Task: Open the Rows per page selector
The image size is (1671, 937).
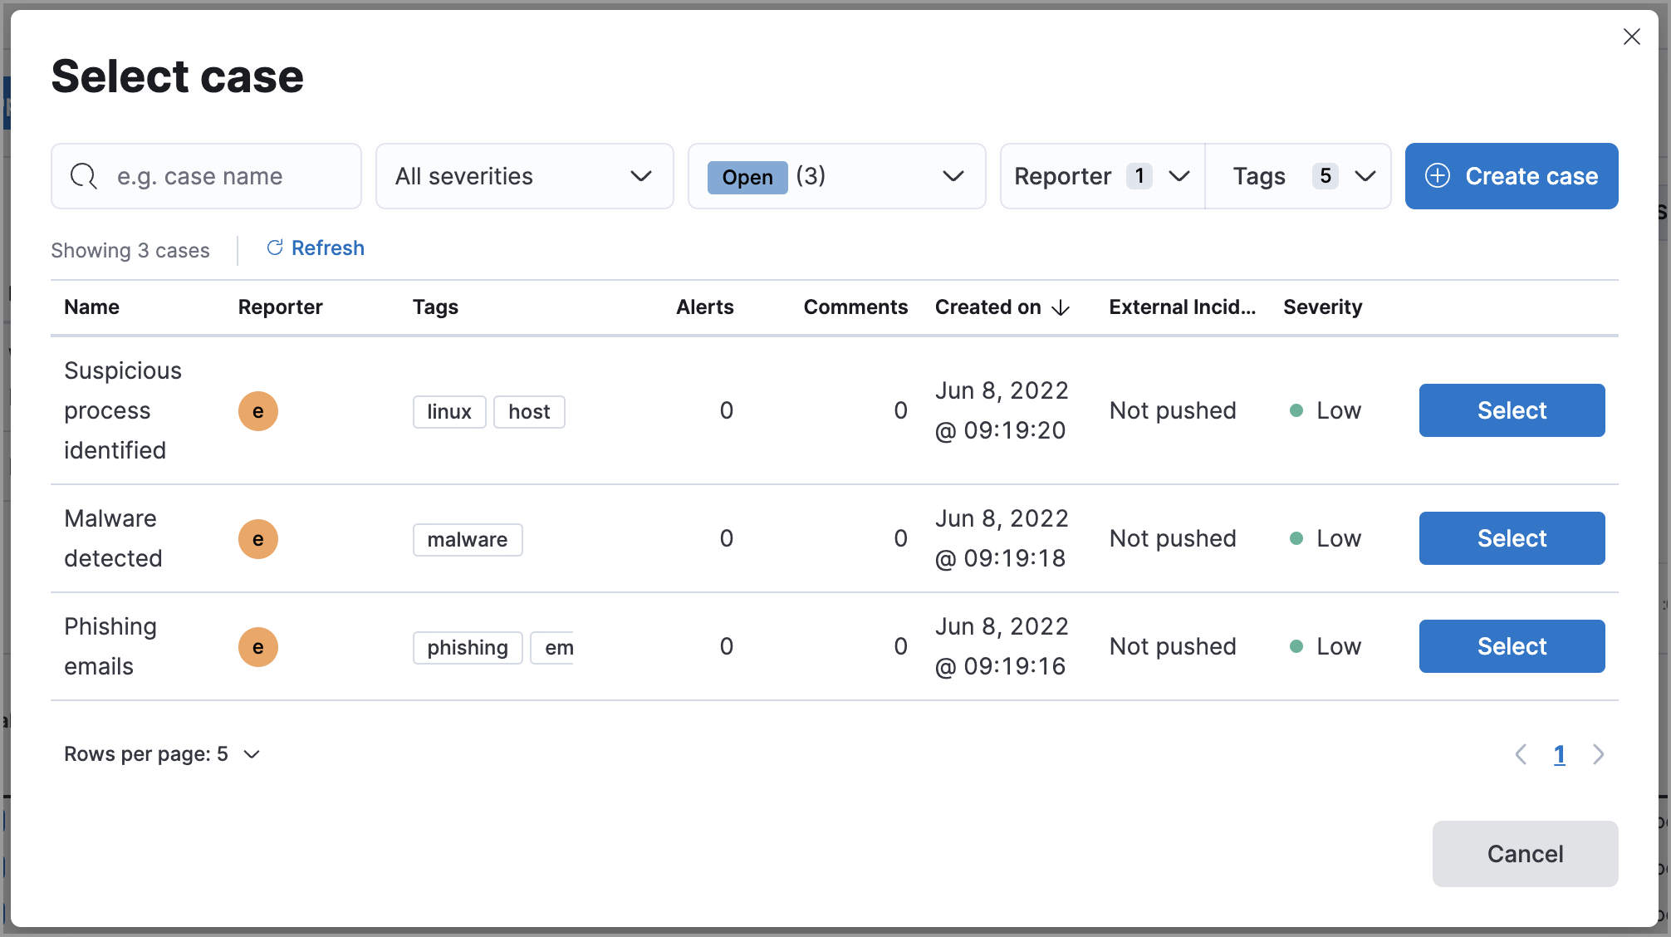Action: [163, 754]
